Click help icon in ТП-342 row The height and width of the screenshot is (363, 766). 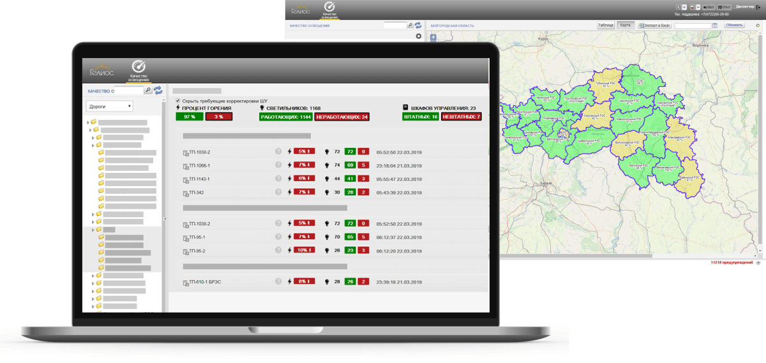click(278, 192)
